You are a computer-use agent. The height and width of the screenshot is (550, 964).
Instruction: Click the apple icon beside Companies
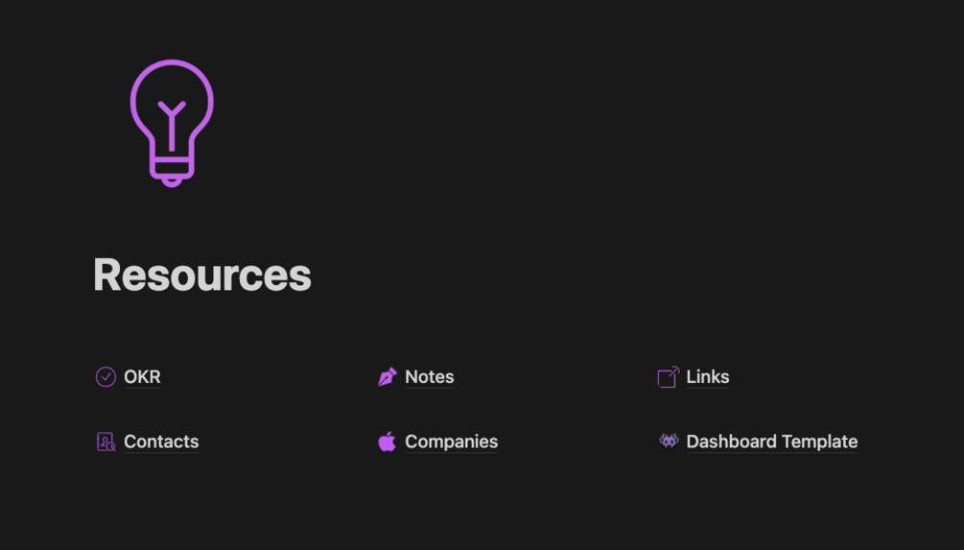click(387, 442)
